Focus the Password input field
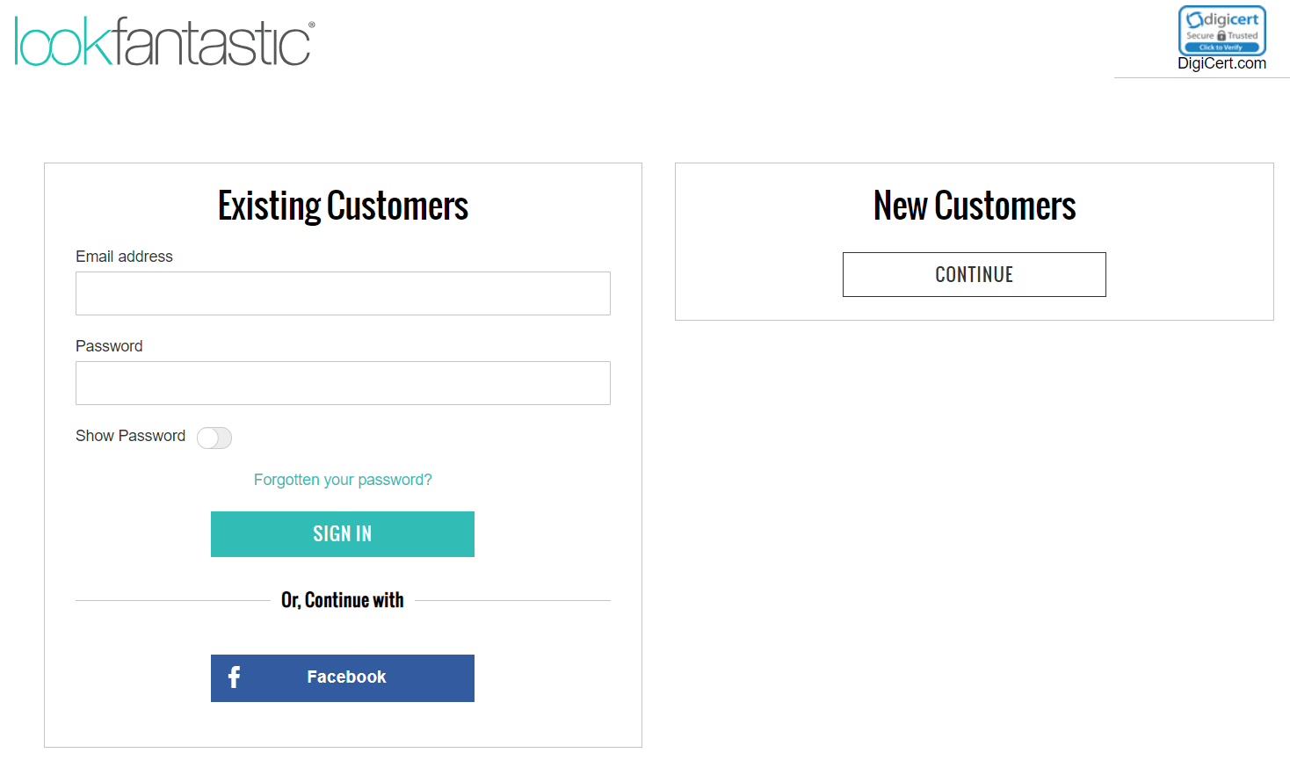Viewport: 1290px width, 782px height. [343, 383]
